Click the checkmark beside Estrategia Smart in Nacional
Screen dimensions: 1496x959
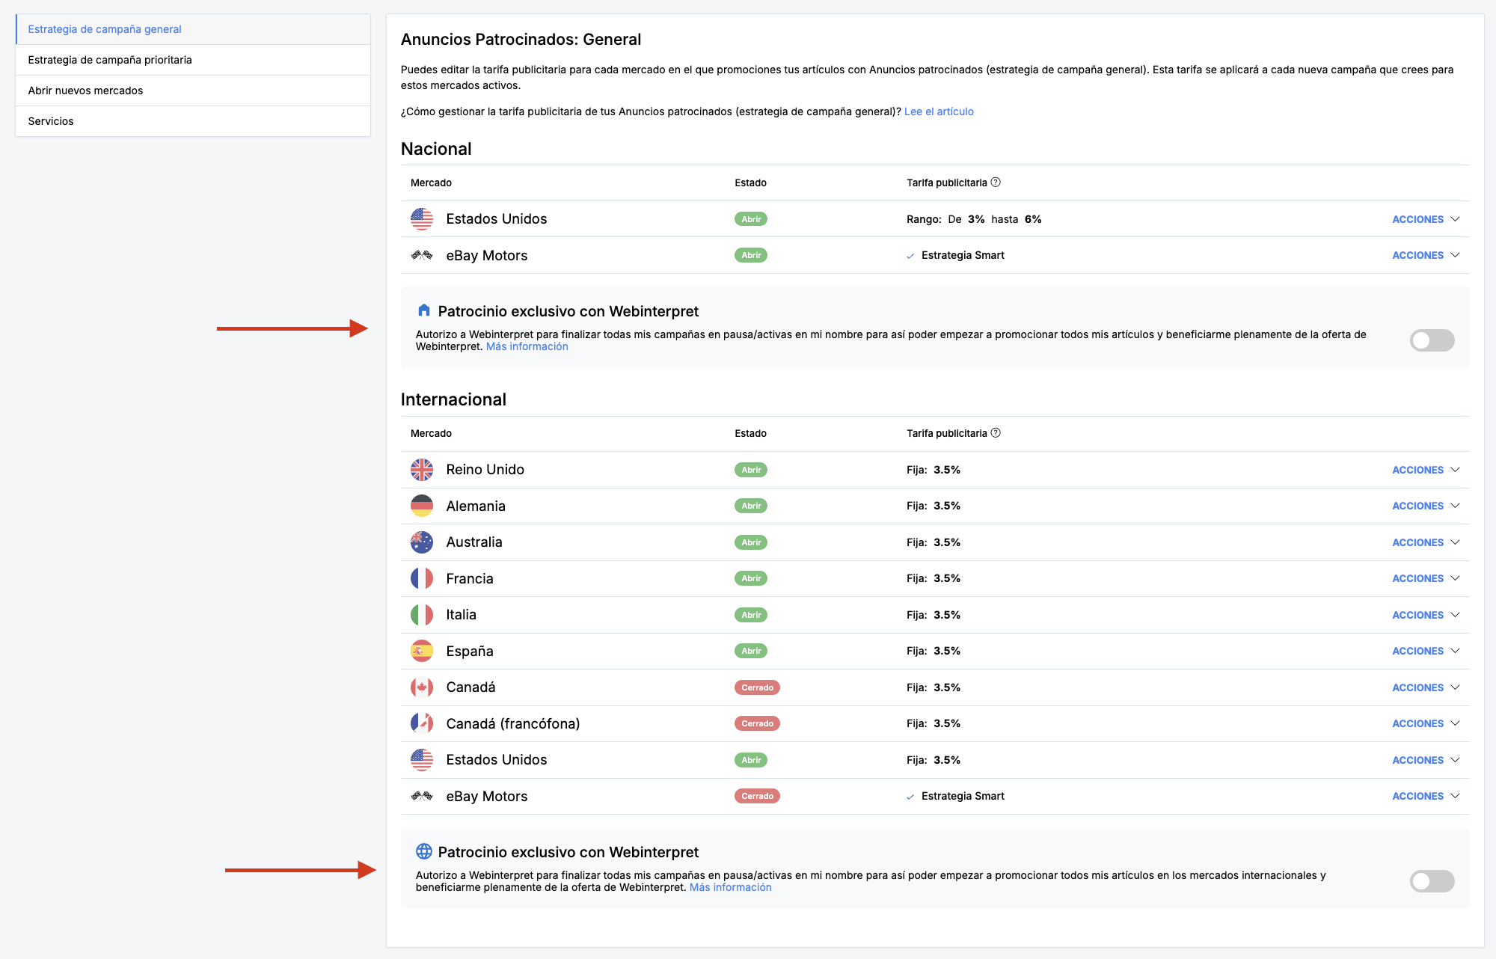910,256
